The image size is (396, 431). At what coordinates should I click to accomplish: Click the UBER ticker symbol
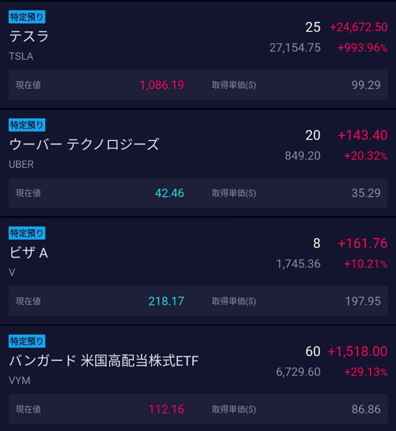22,164
